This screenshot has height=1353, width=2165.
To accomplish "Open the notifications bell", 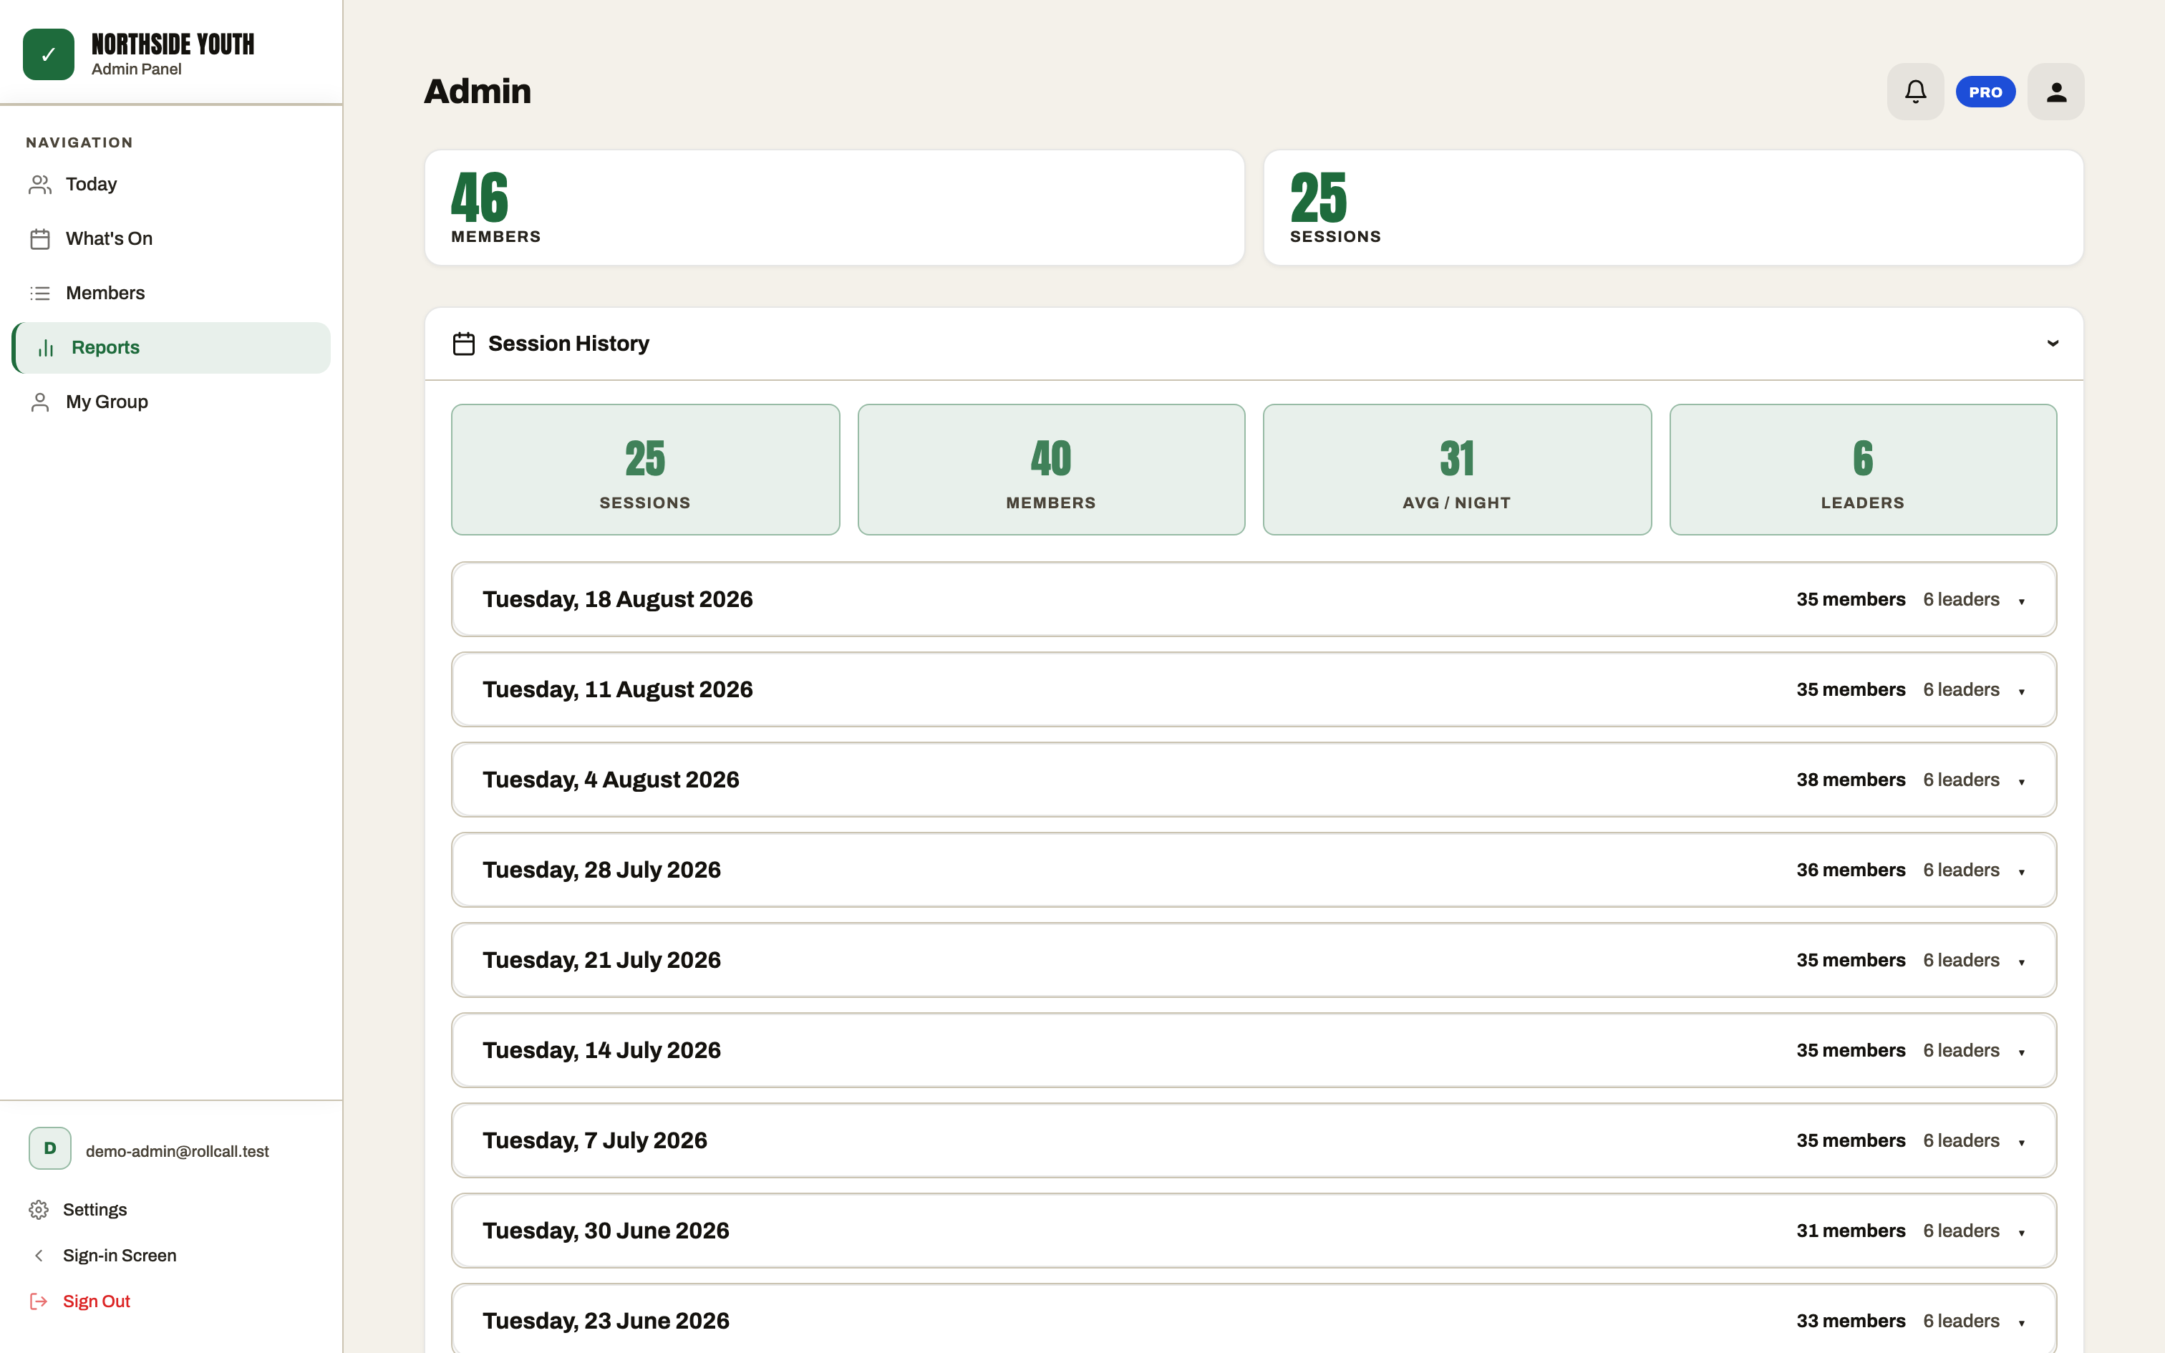I will (1914, 92).
